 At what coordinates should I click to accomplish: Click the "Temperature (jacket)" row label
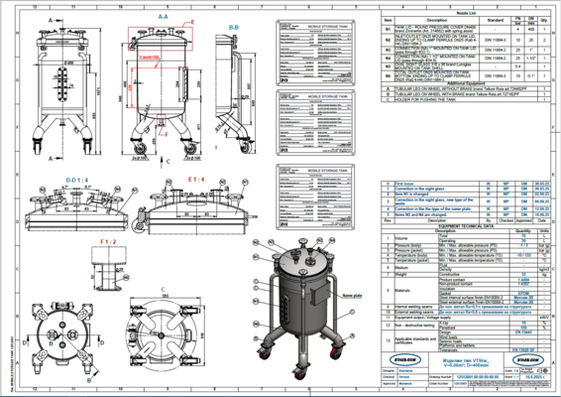coord(411,260)
